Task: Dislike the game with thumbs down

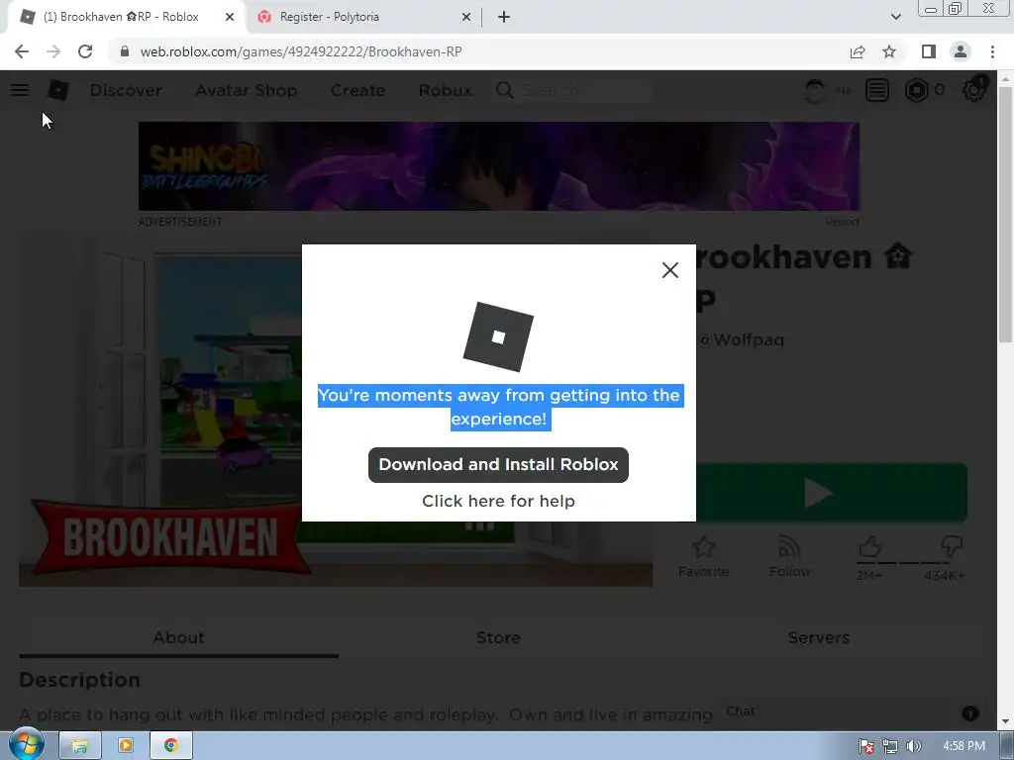Action: 952,546
